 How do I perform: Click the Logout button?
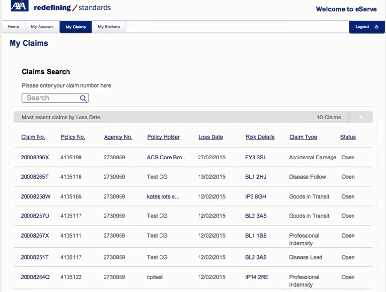click(362, 27)
